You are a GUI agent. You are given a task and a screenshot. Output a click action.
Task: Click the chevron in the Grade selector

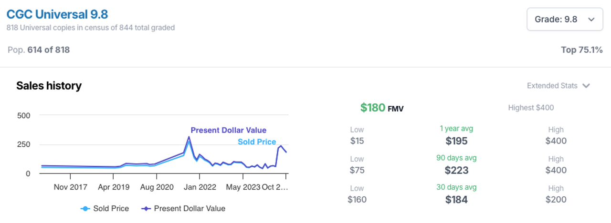pyautogui.click(x=591, y=20)
